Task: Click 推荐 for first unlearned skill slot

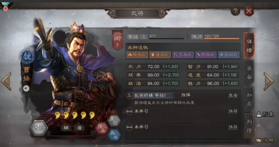Action: (233, 111)
